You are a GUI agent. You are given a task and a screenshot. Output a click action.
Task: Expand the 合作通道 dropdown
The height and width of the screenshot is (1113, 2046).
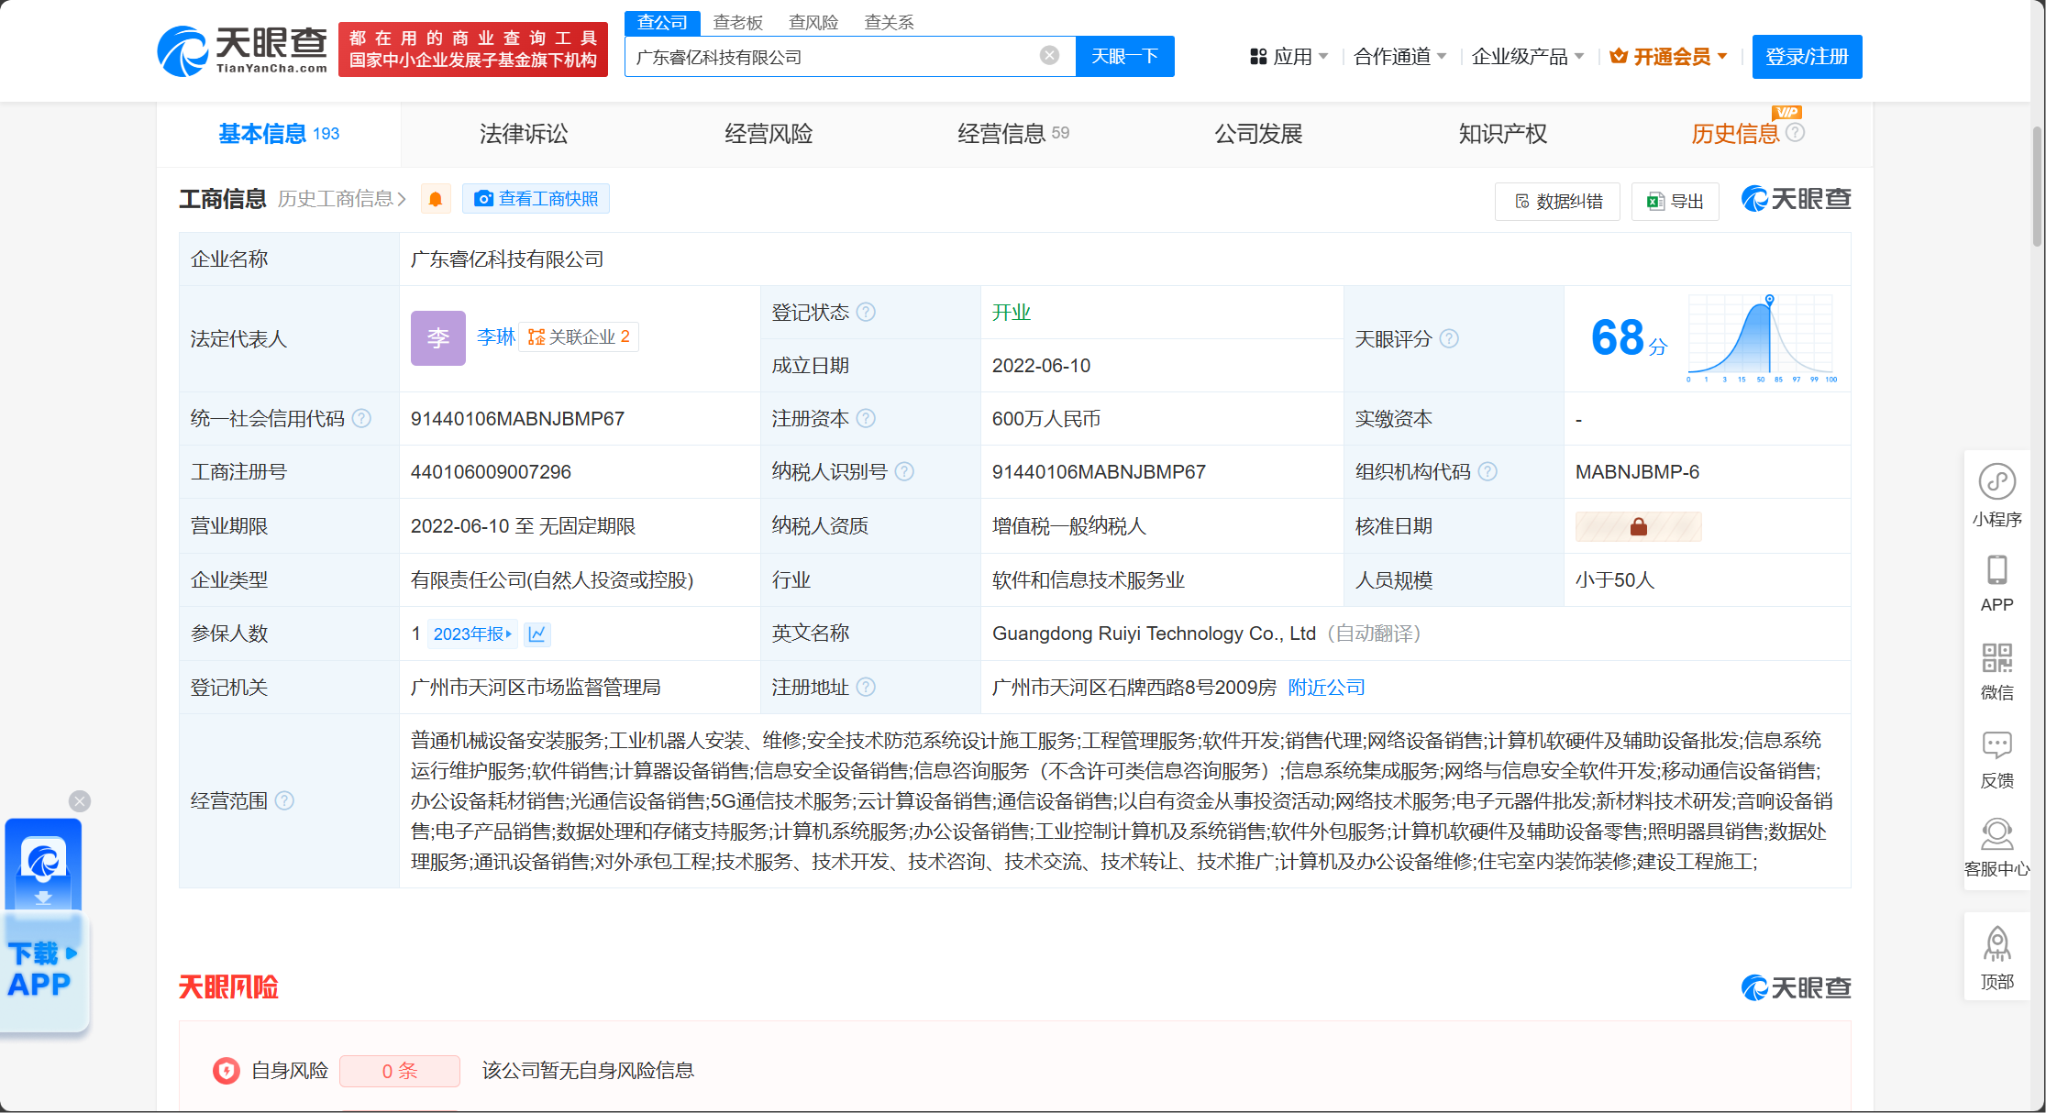1400,57
